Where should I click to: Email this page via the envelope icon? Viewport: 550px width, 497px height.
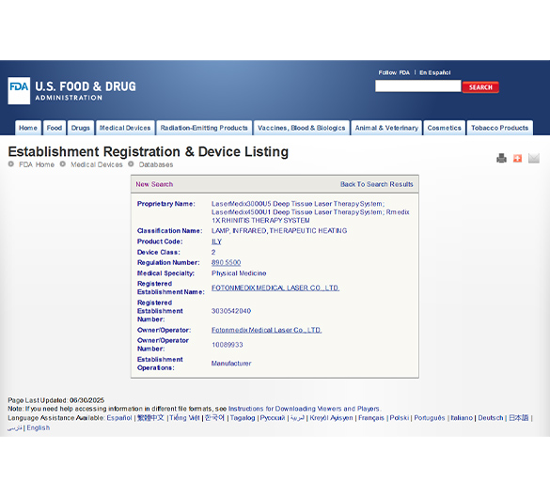pyautogui.click(x=533, y=159)
